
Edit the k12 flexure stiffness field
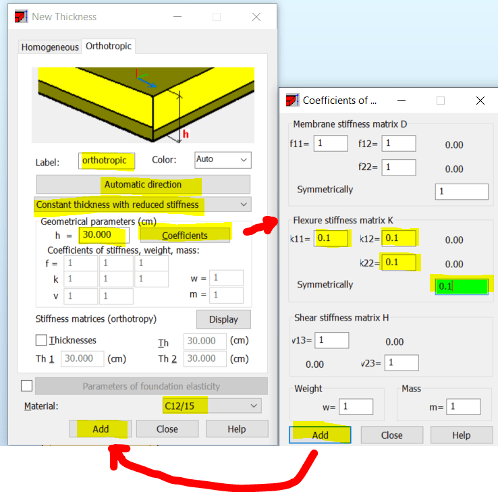point(399,238)
